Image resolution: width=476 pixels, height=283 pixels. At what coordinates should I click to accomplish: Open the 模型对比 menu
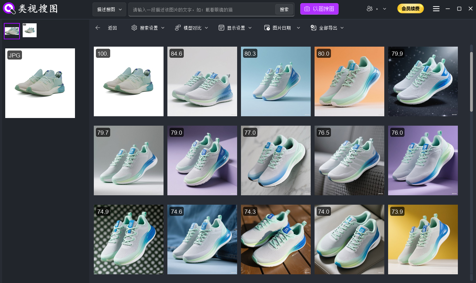192,28
